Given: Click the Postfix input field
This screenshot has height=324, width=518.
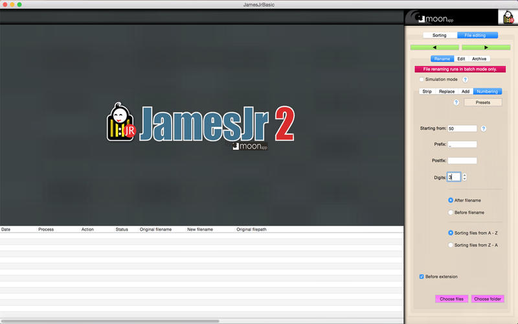Looking at the screenshot, I should 462,161.
